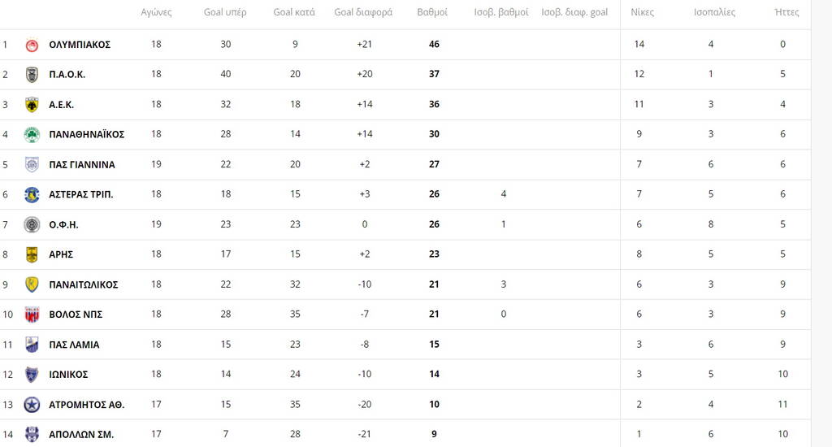
Task: Sort by Goal υπέρ column header
Action: (225, 13)
